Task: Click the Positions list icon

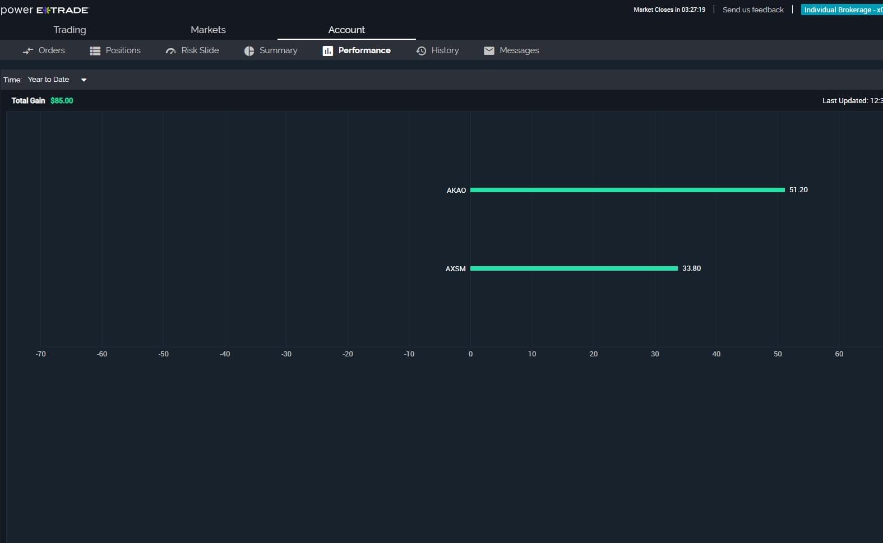Action: pyautogui.click(x=95, y=50)
